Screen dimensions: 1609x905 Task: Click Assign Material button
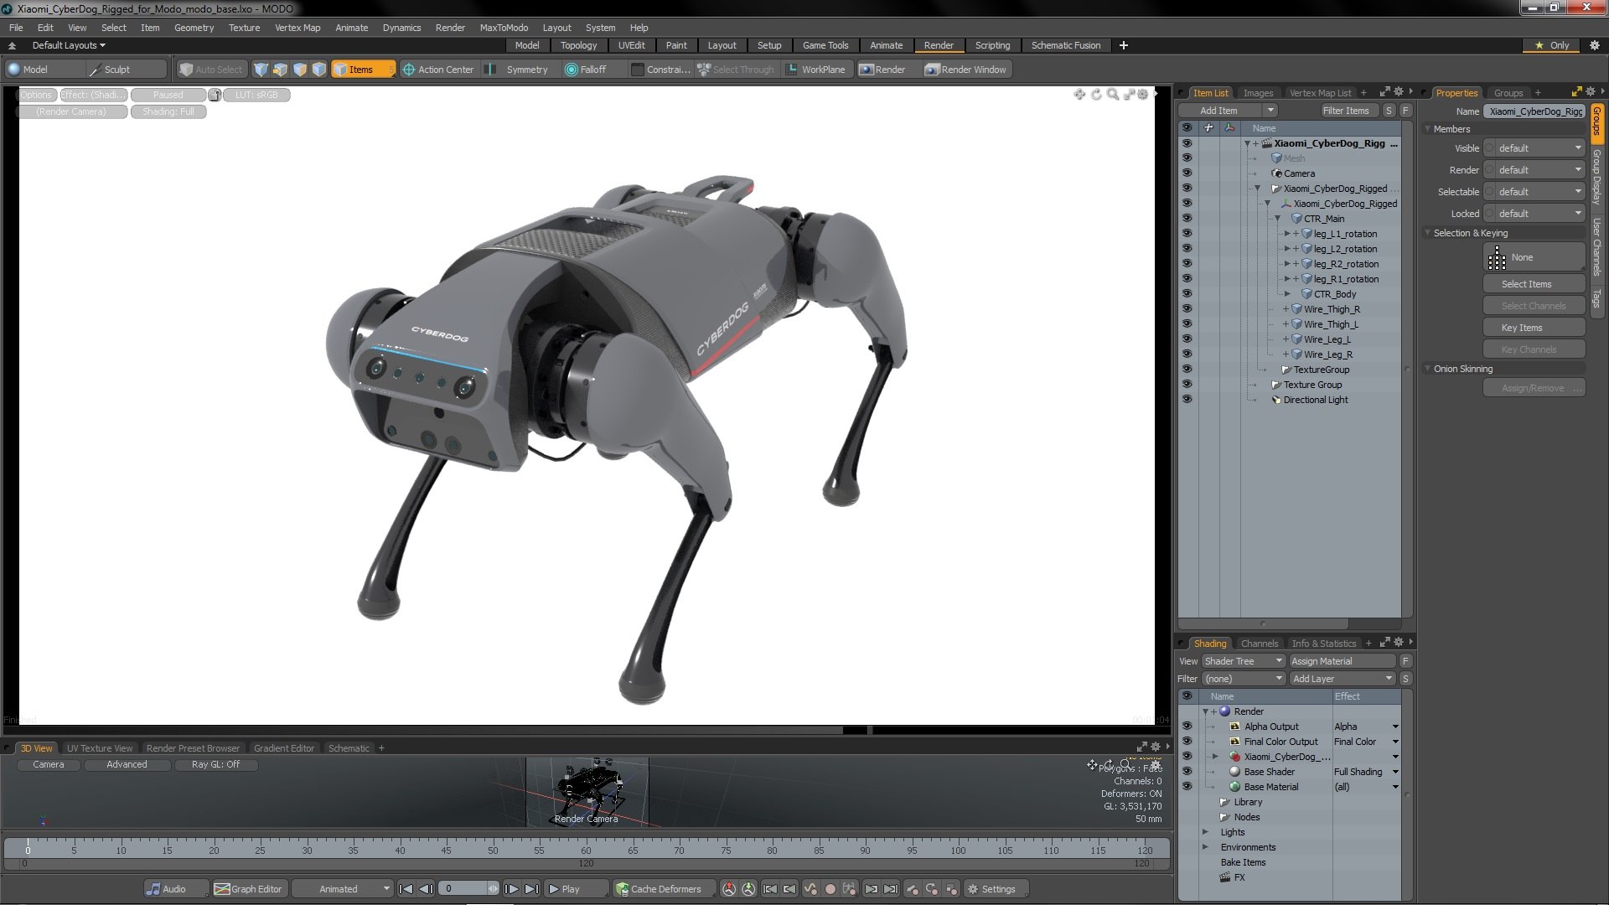click(1343, 661)
